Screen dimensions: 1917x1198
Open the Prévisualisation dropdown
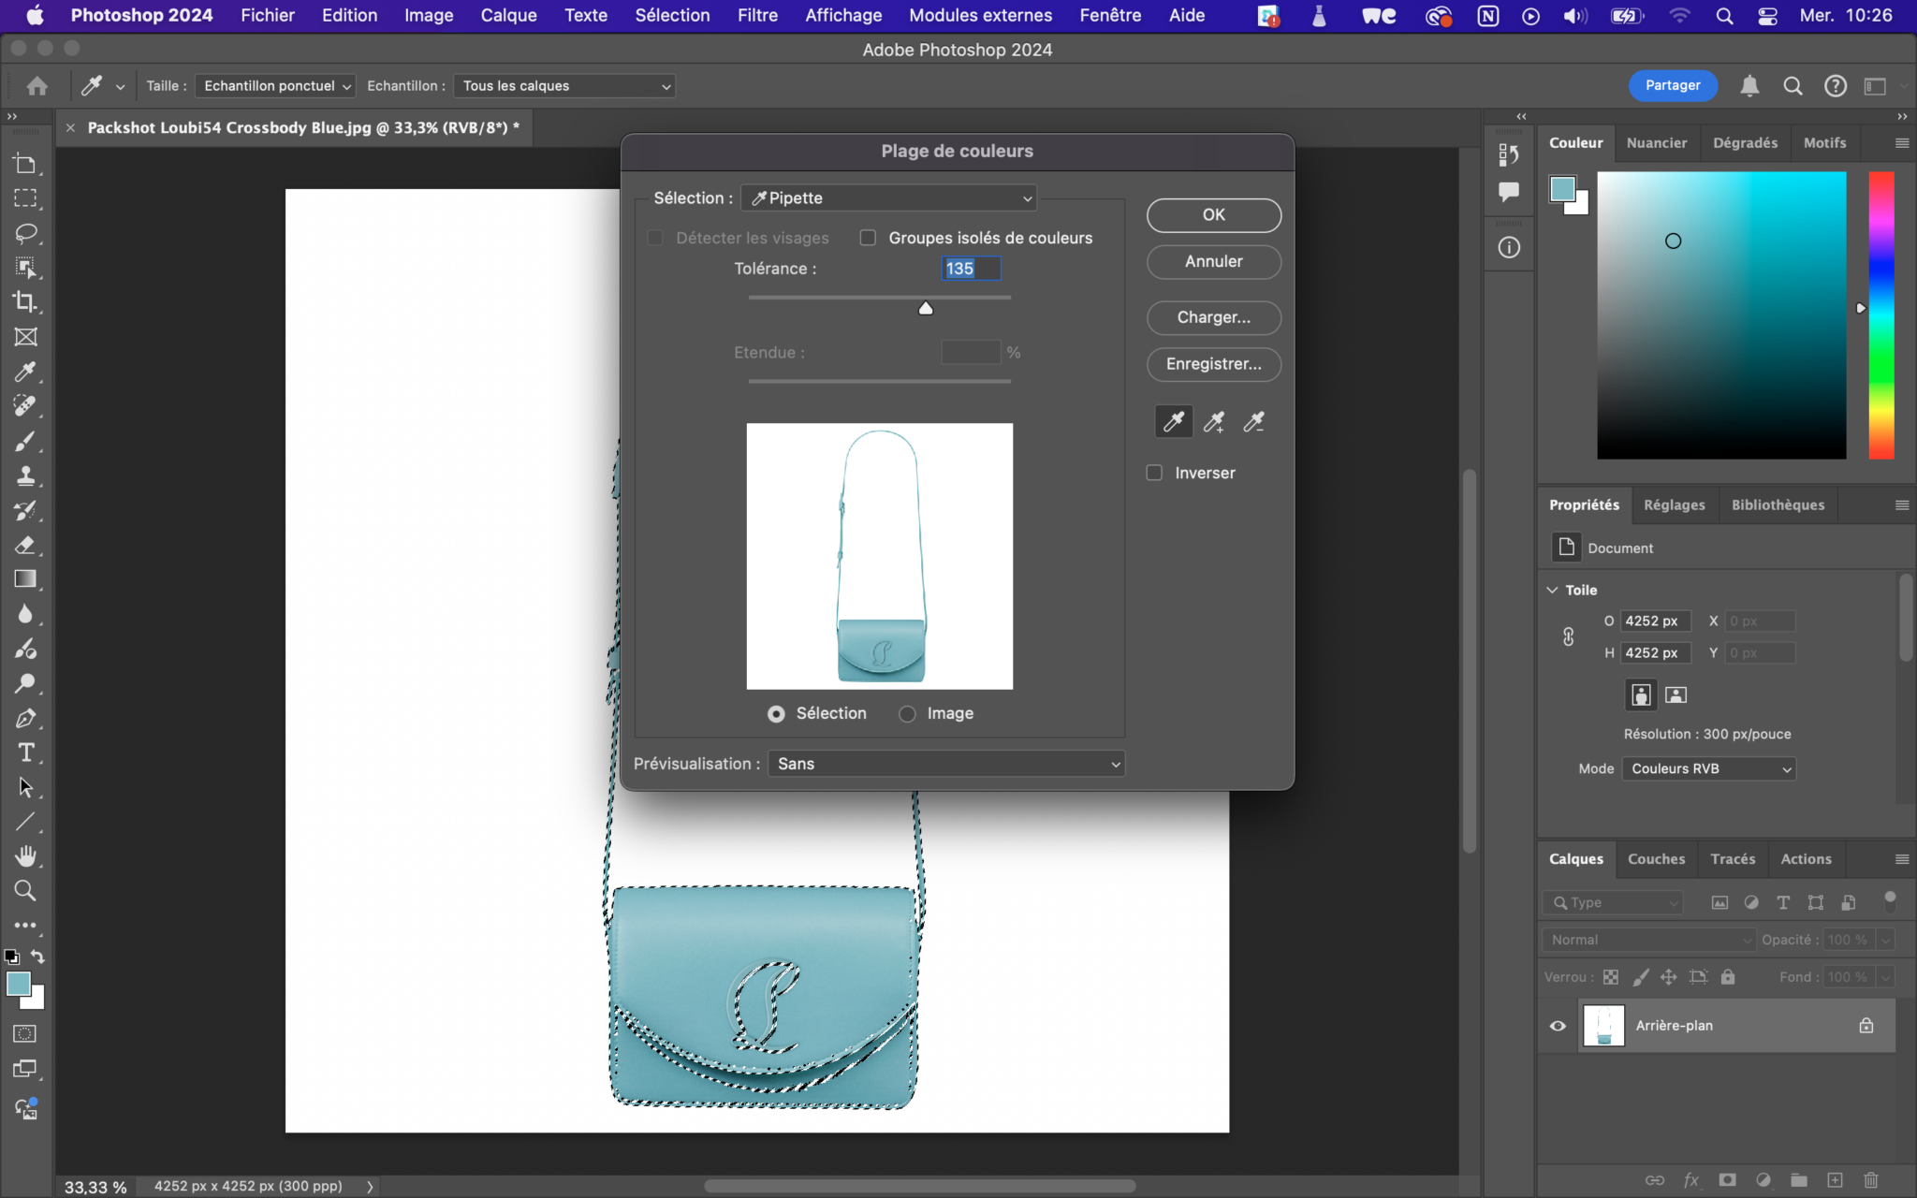pos(946,764)
